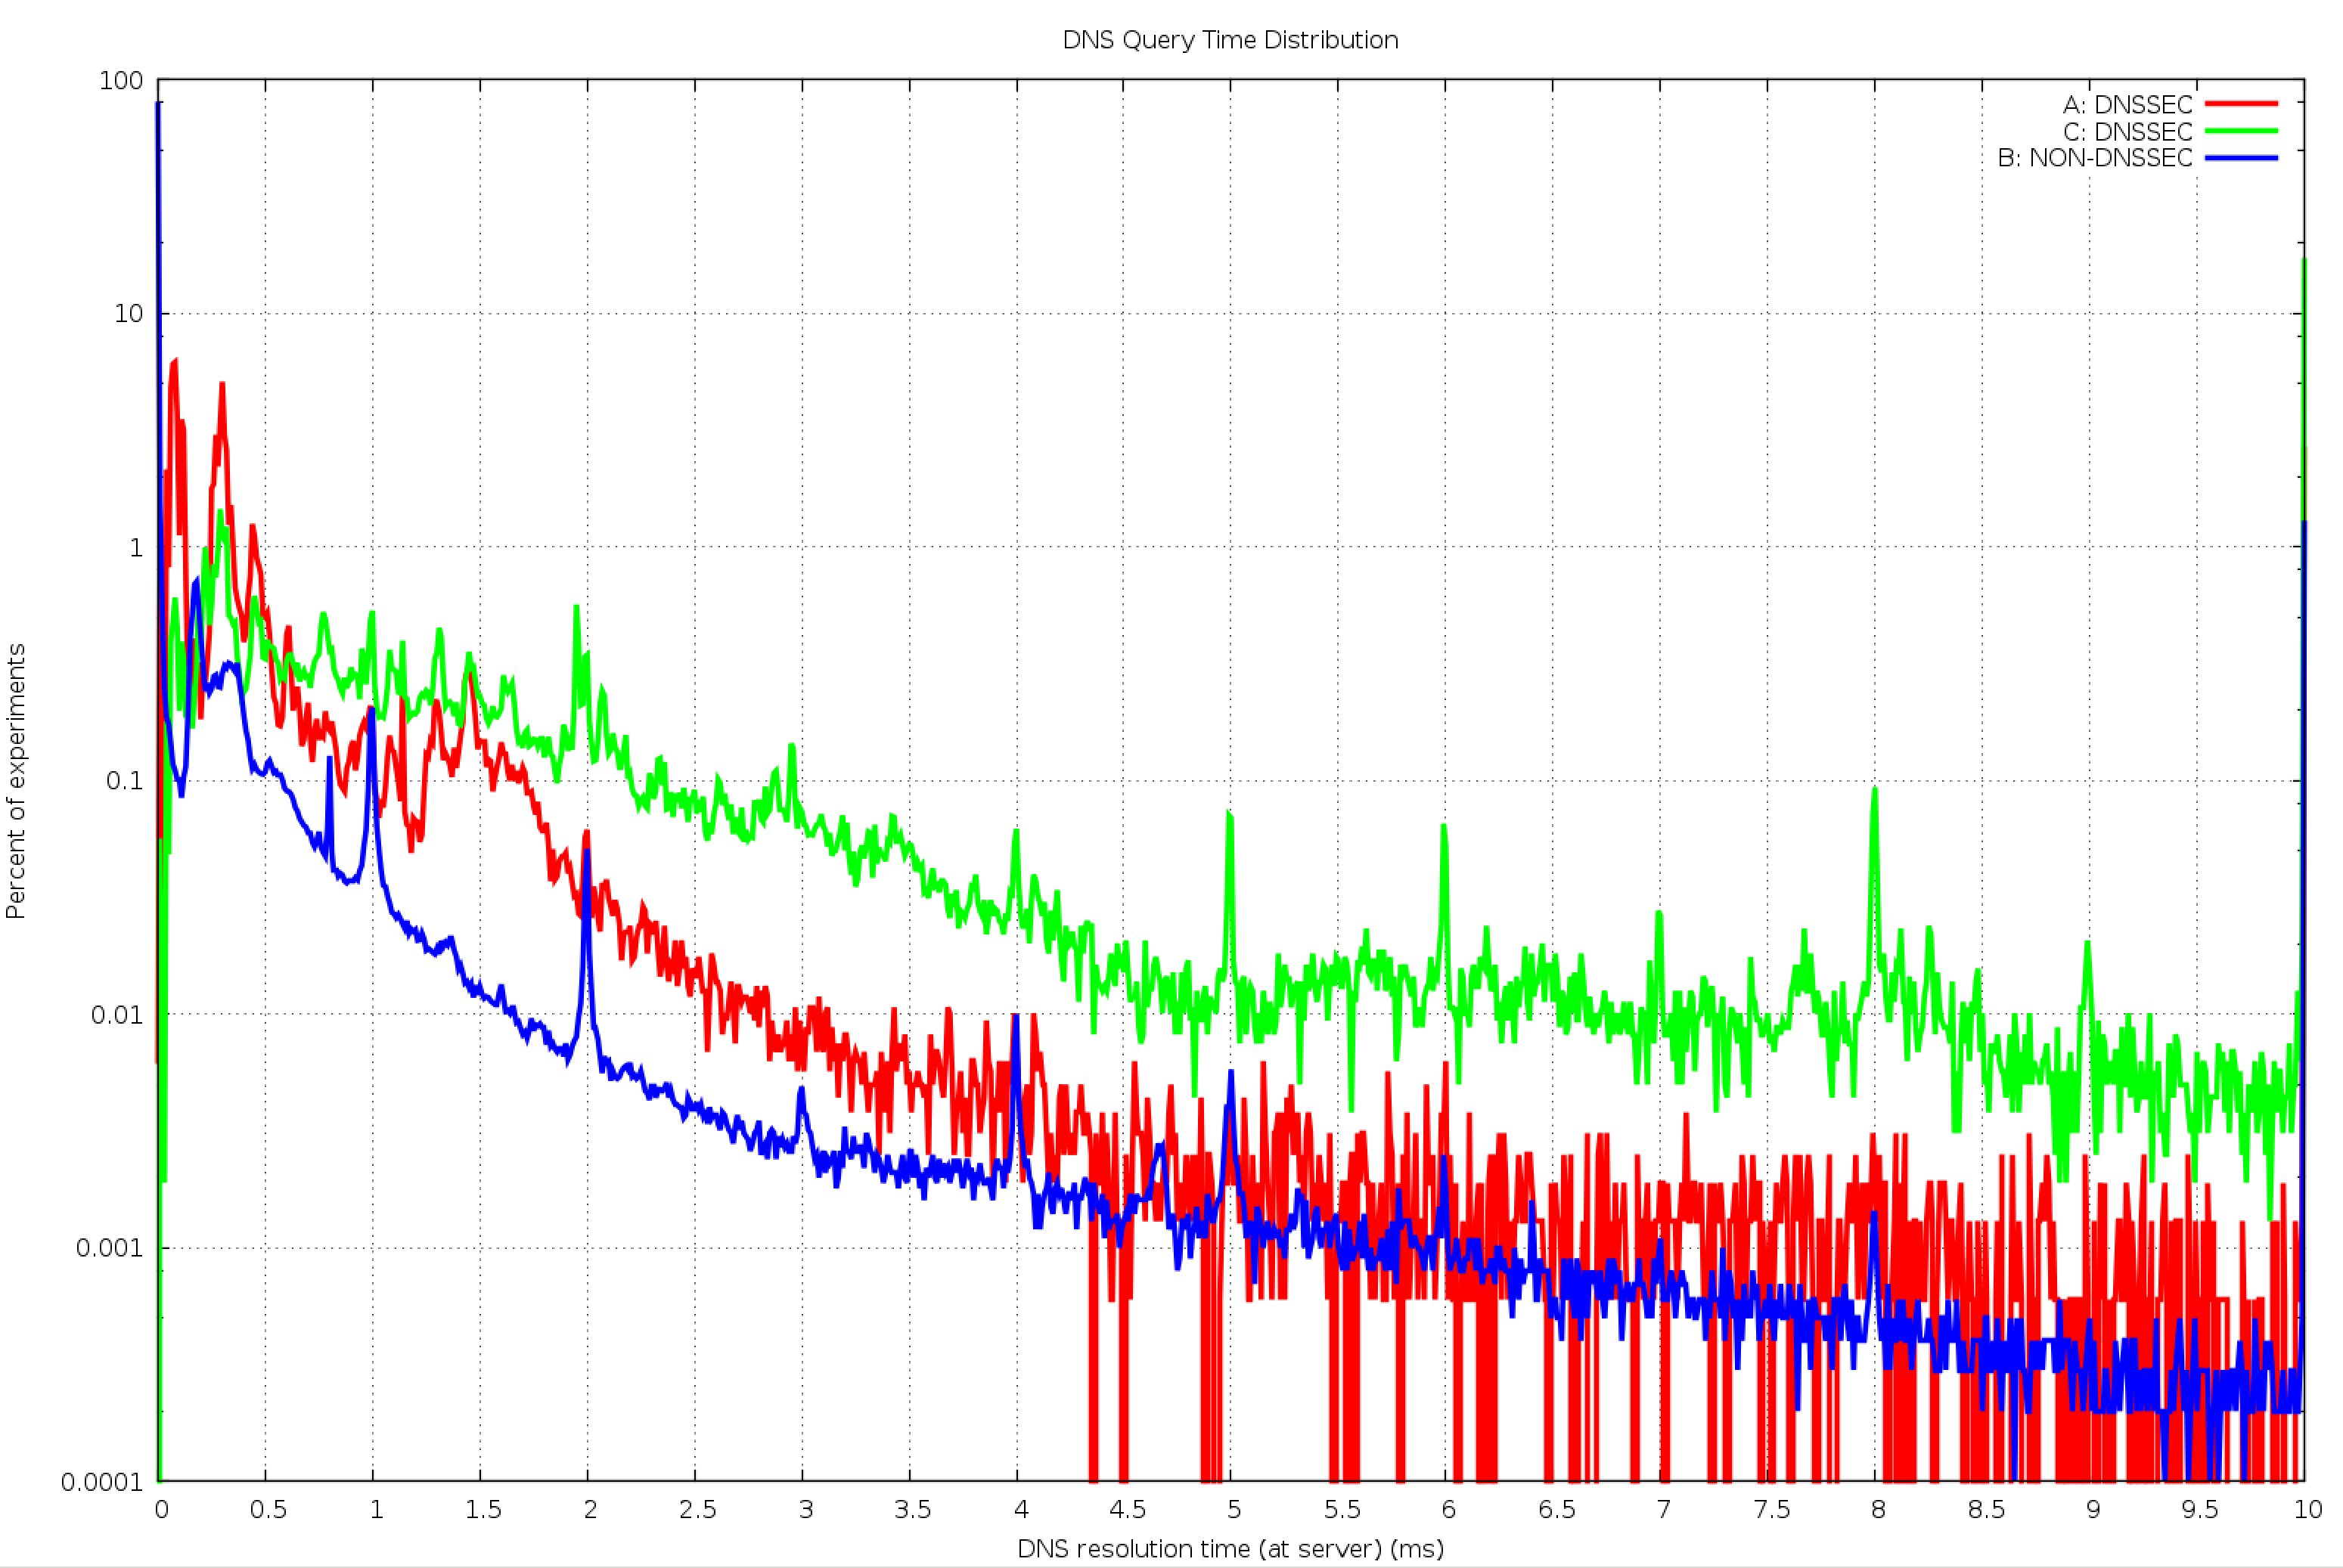The height and width of the screenshot is (1568, 2343).
Task: Click the y-axis tick label 100
Action: click(121, 81)
